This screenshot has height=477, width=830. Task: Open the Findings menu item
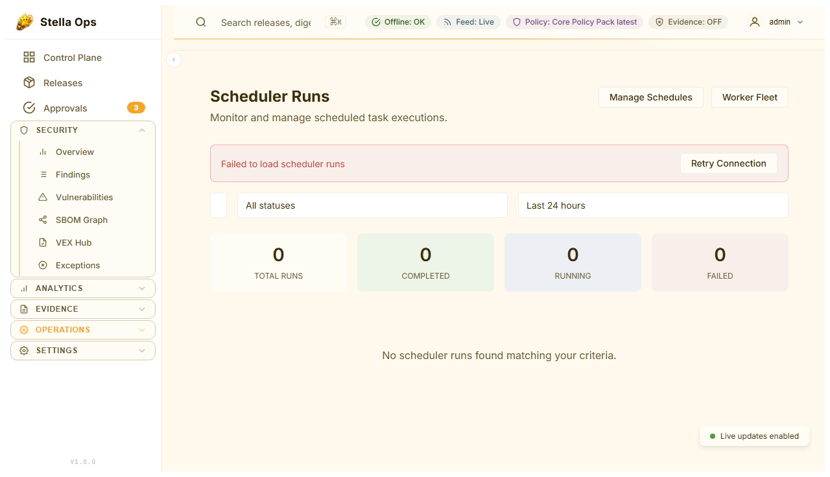73,174
